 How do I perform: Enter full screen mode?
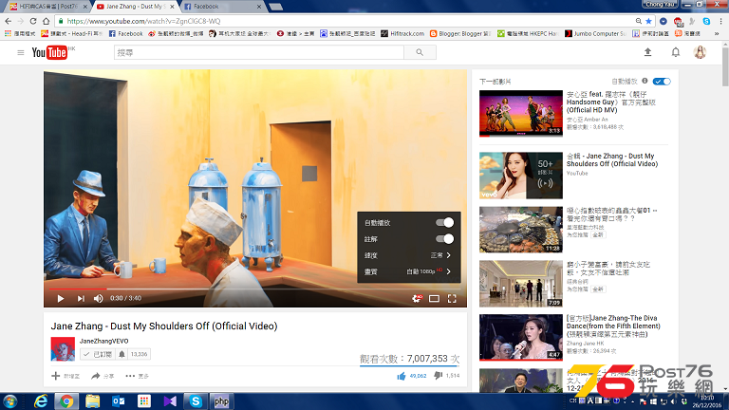[x=452, y=298]
